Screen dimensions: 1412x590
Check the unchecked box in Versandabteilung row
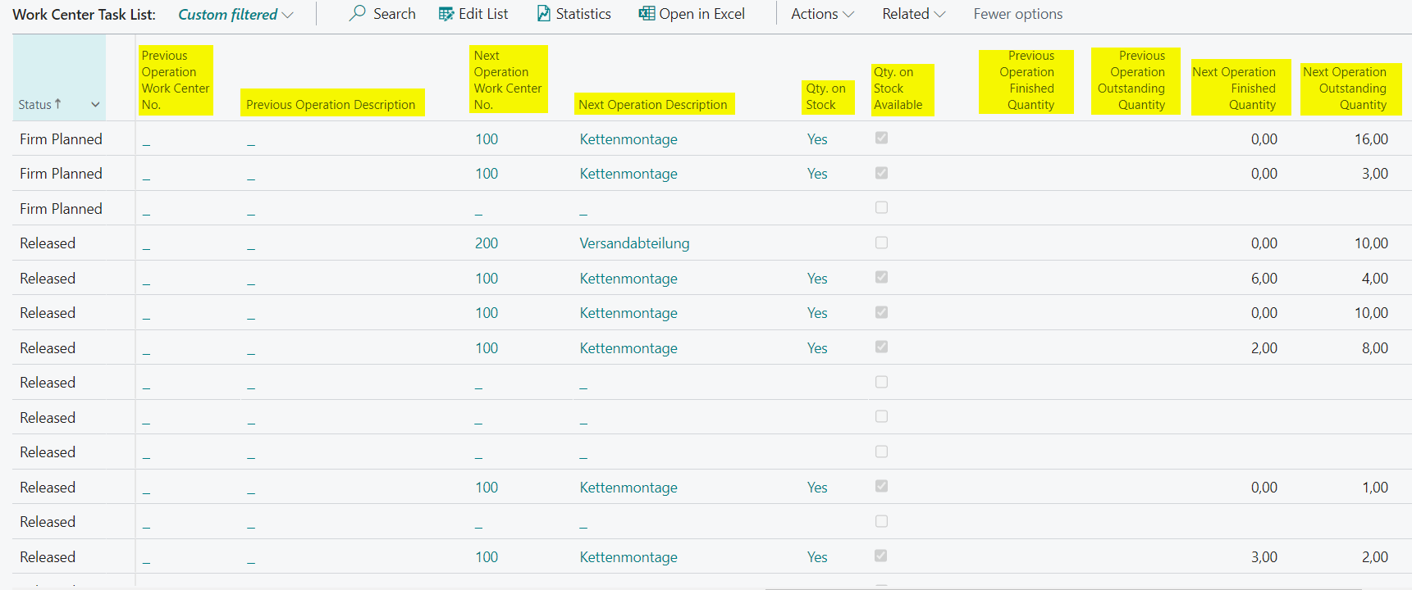pyautogui.click(x=881, y=243)
